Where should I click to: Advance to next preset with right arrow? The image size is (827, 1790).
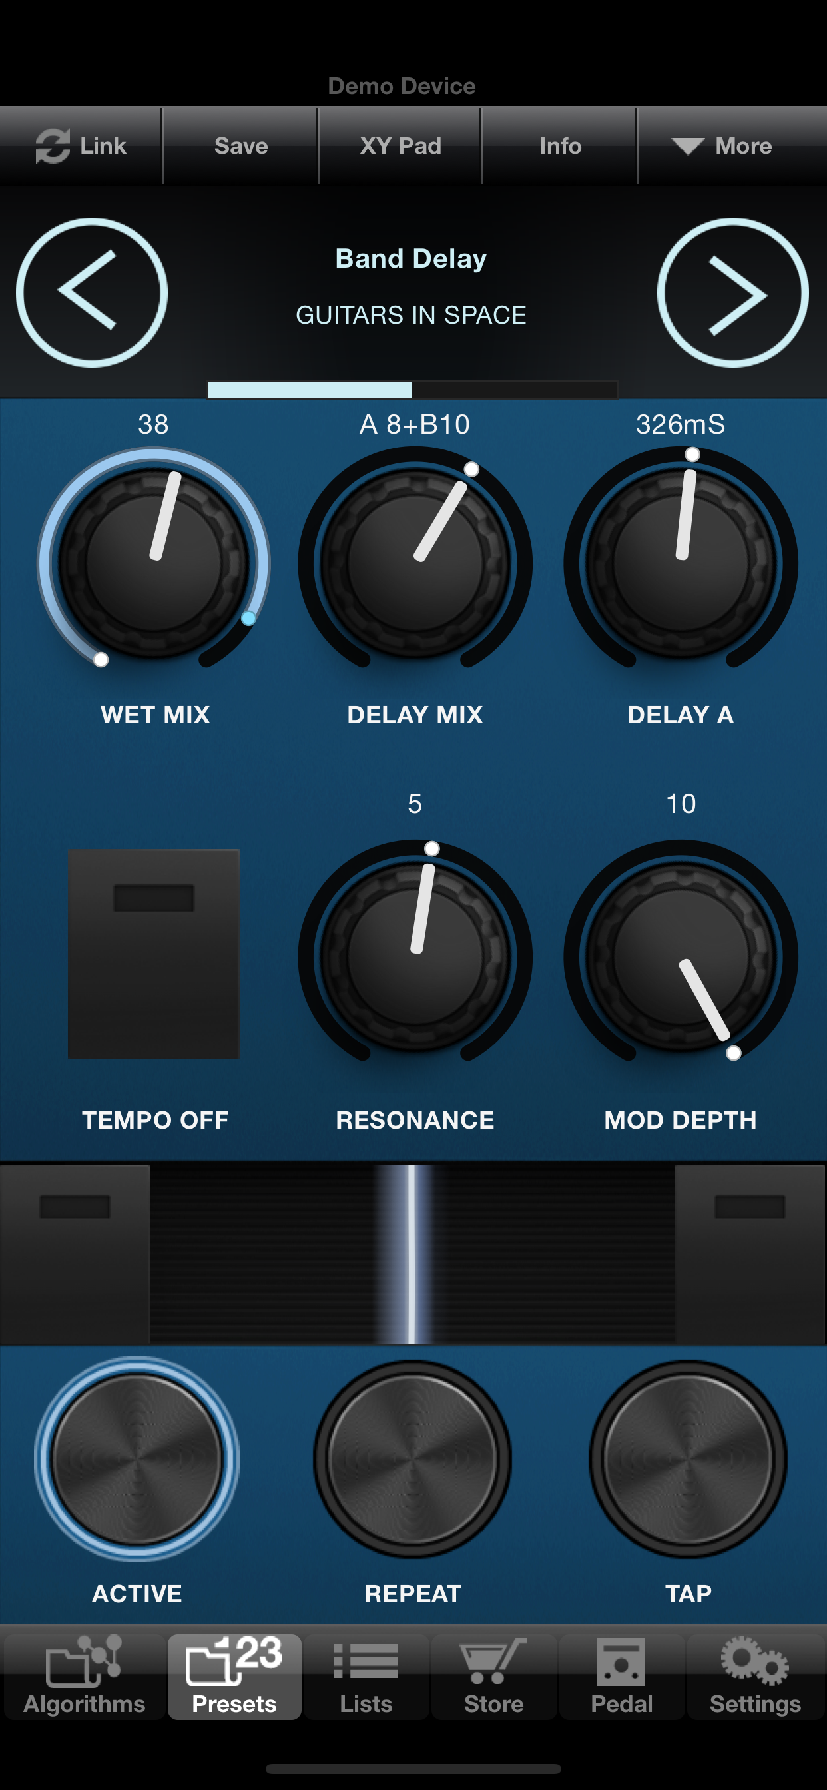732,292
